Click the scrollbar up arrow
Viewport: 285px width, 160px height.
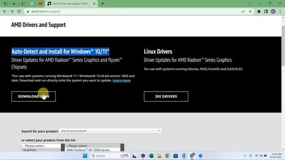click(283, 18)
